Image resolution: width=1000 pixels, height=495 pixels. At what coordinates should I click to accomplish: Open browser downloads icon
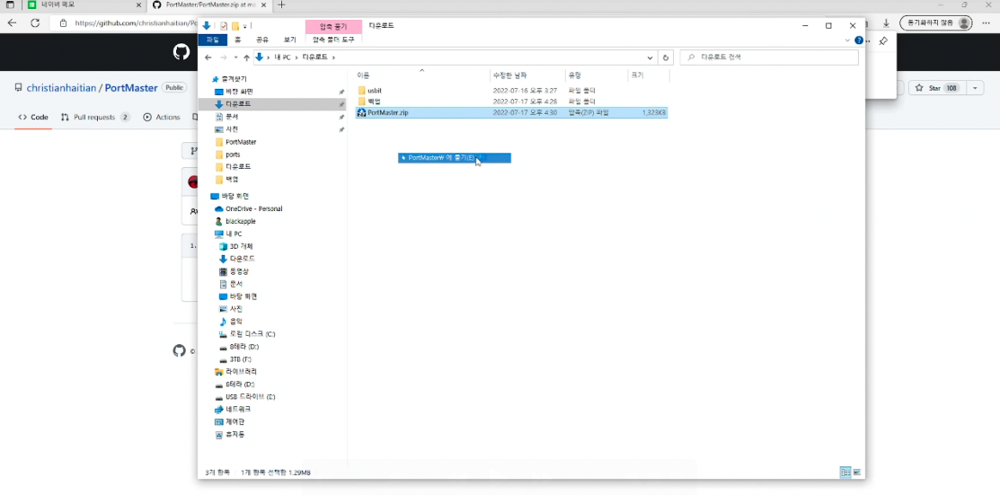tap(887, 23)
